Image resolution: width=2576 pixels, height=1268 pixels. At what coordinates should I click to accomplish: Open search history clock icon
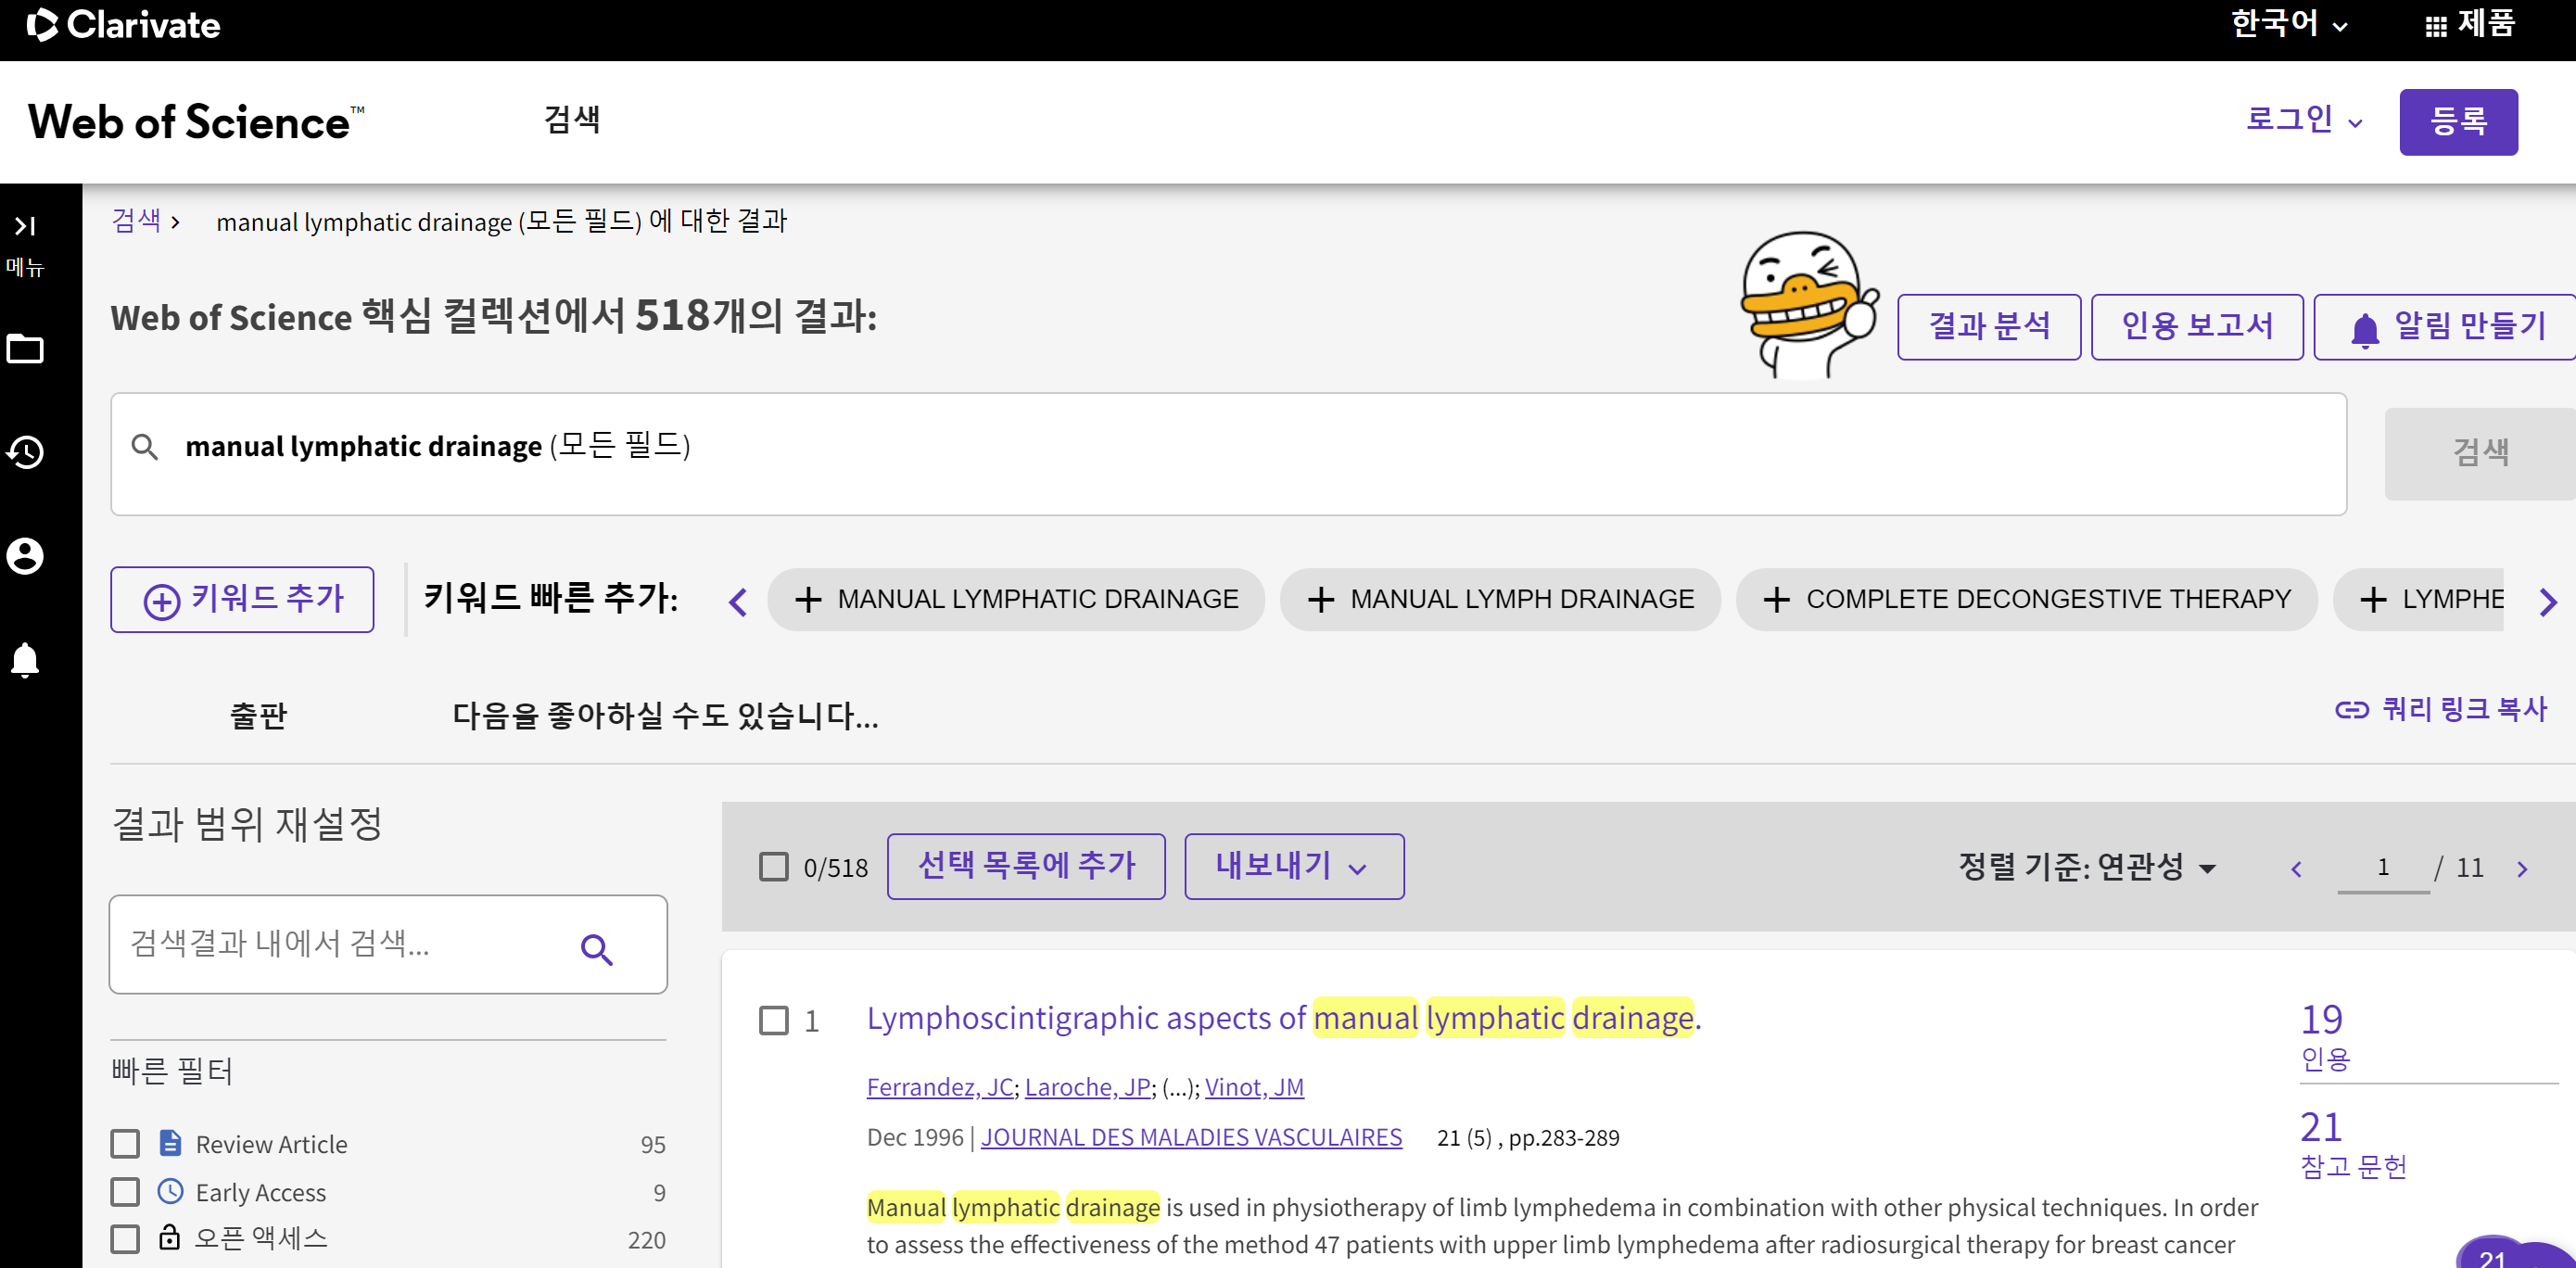pos(25,452)
